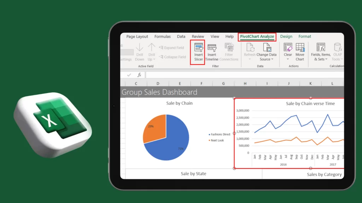362x203 pixels.
Task: Select the Formulas menu tab
Action: [162, 36]
